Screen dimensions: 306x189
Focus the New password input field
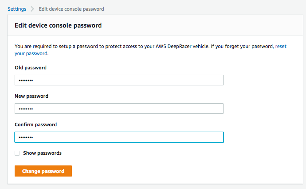coord(119,109)
